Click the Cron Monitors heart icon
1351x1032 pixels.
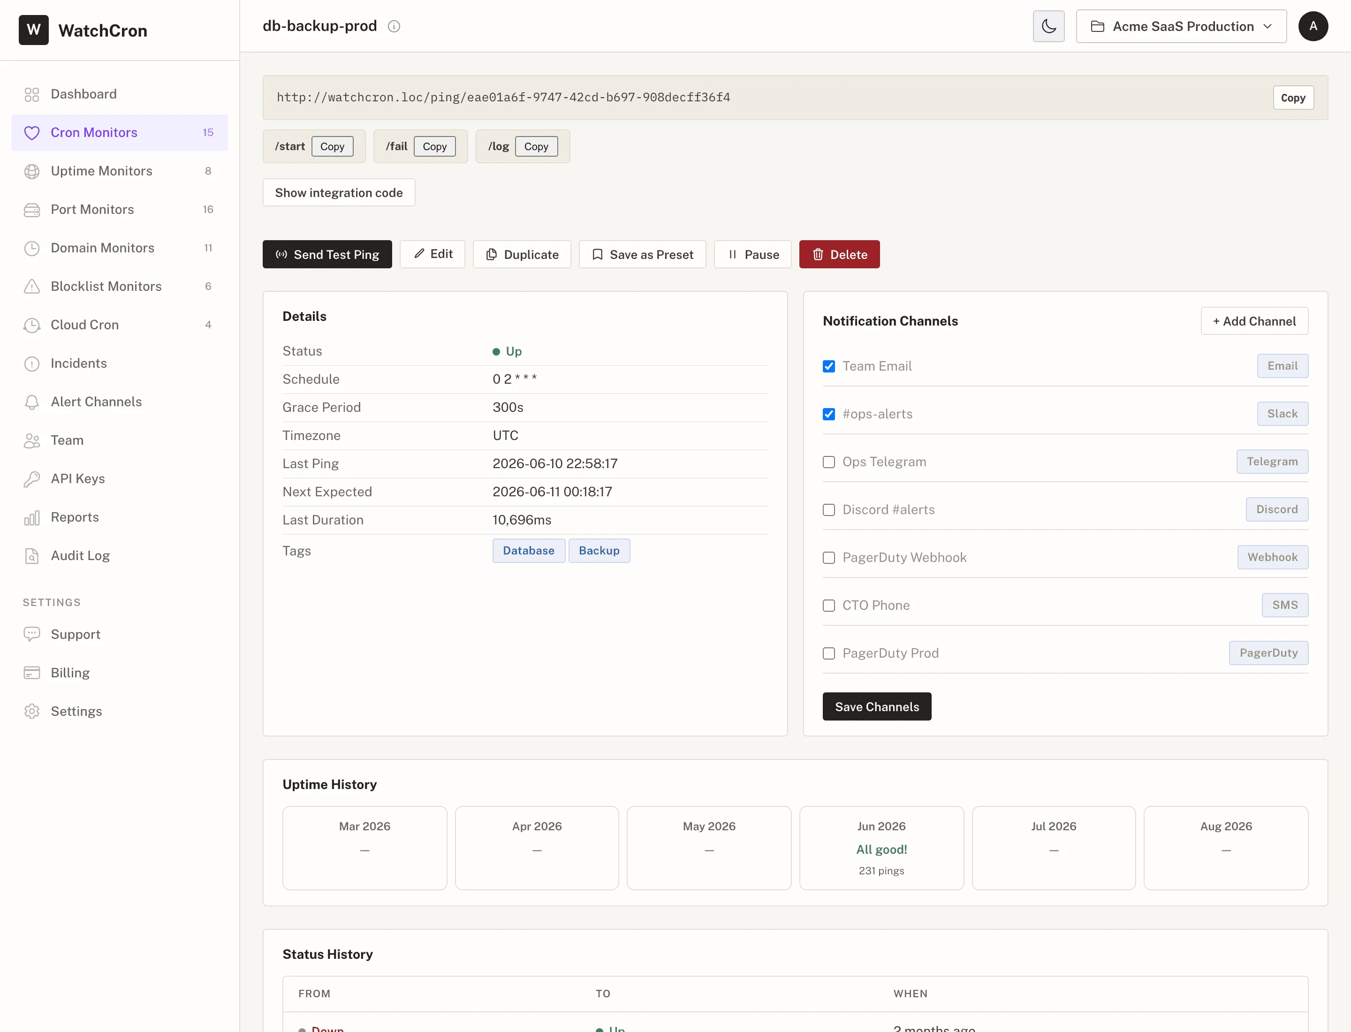(32, 133)
